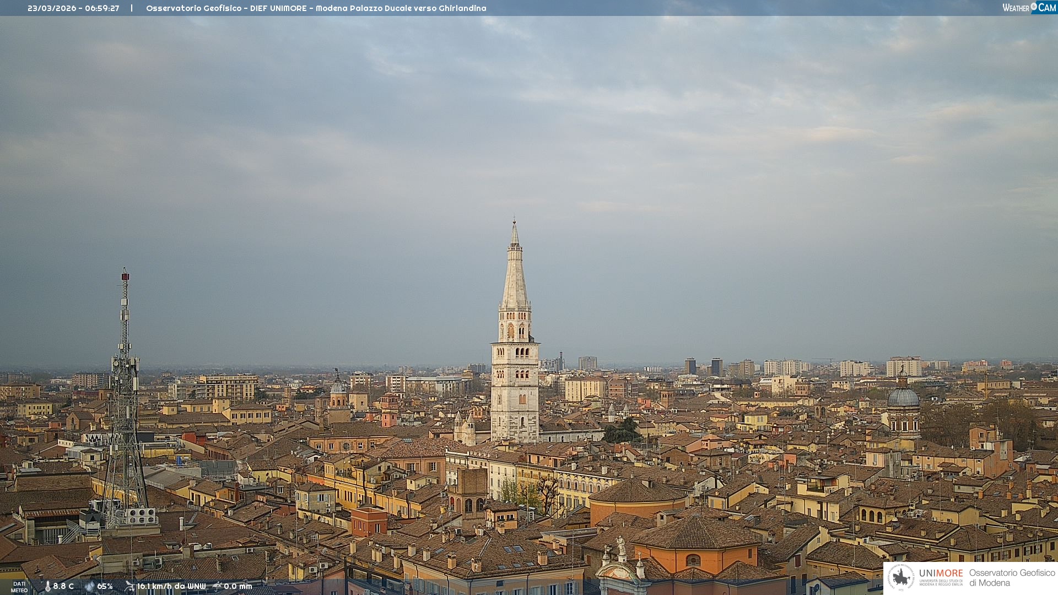
Task: Click the 23/03/2026 date timestamp
Action: [x=52, y=8]
